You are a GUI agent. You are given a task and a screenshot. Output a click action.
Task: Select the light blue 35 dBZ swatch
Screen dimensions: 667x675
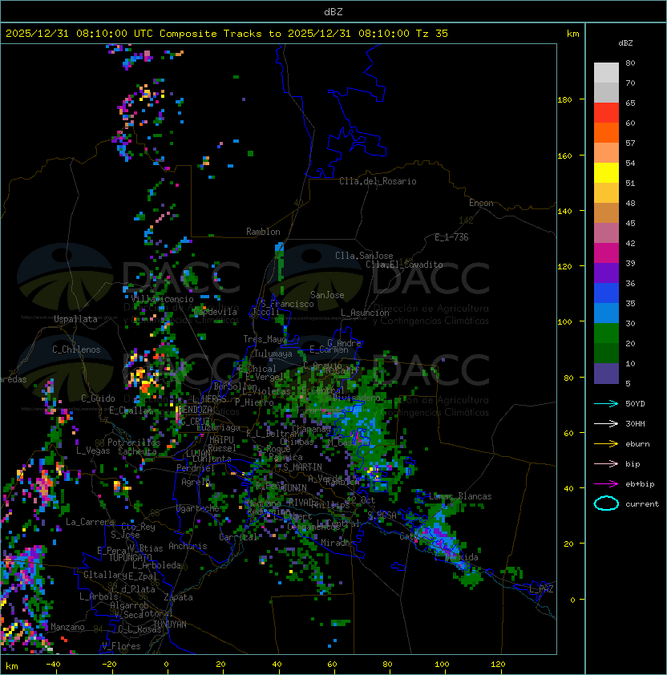pyautogui.click(x=606, y=313)
